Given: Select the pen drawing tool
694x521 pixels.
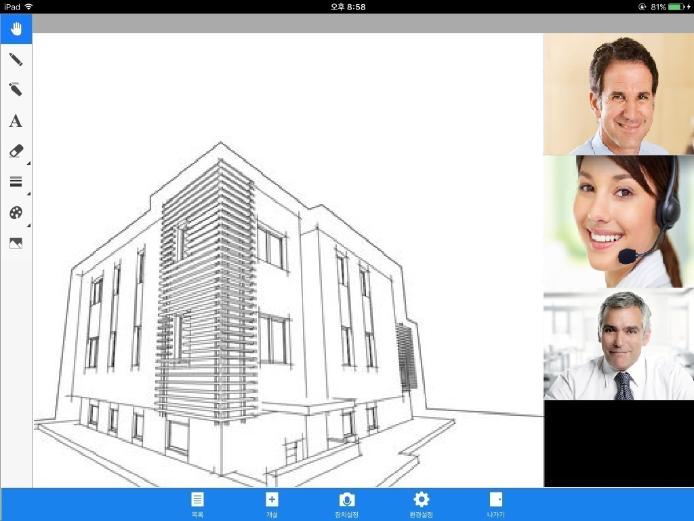Looking at the screenshot, I should pyautogui.click(x=16, y=60).
